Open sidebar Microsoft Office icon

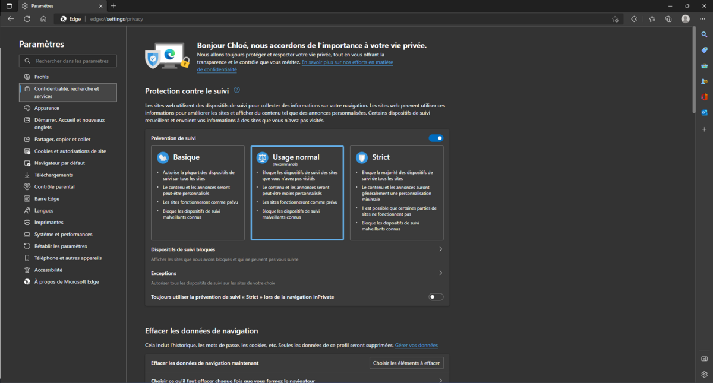point(705,97)
